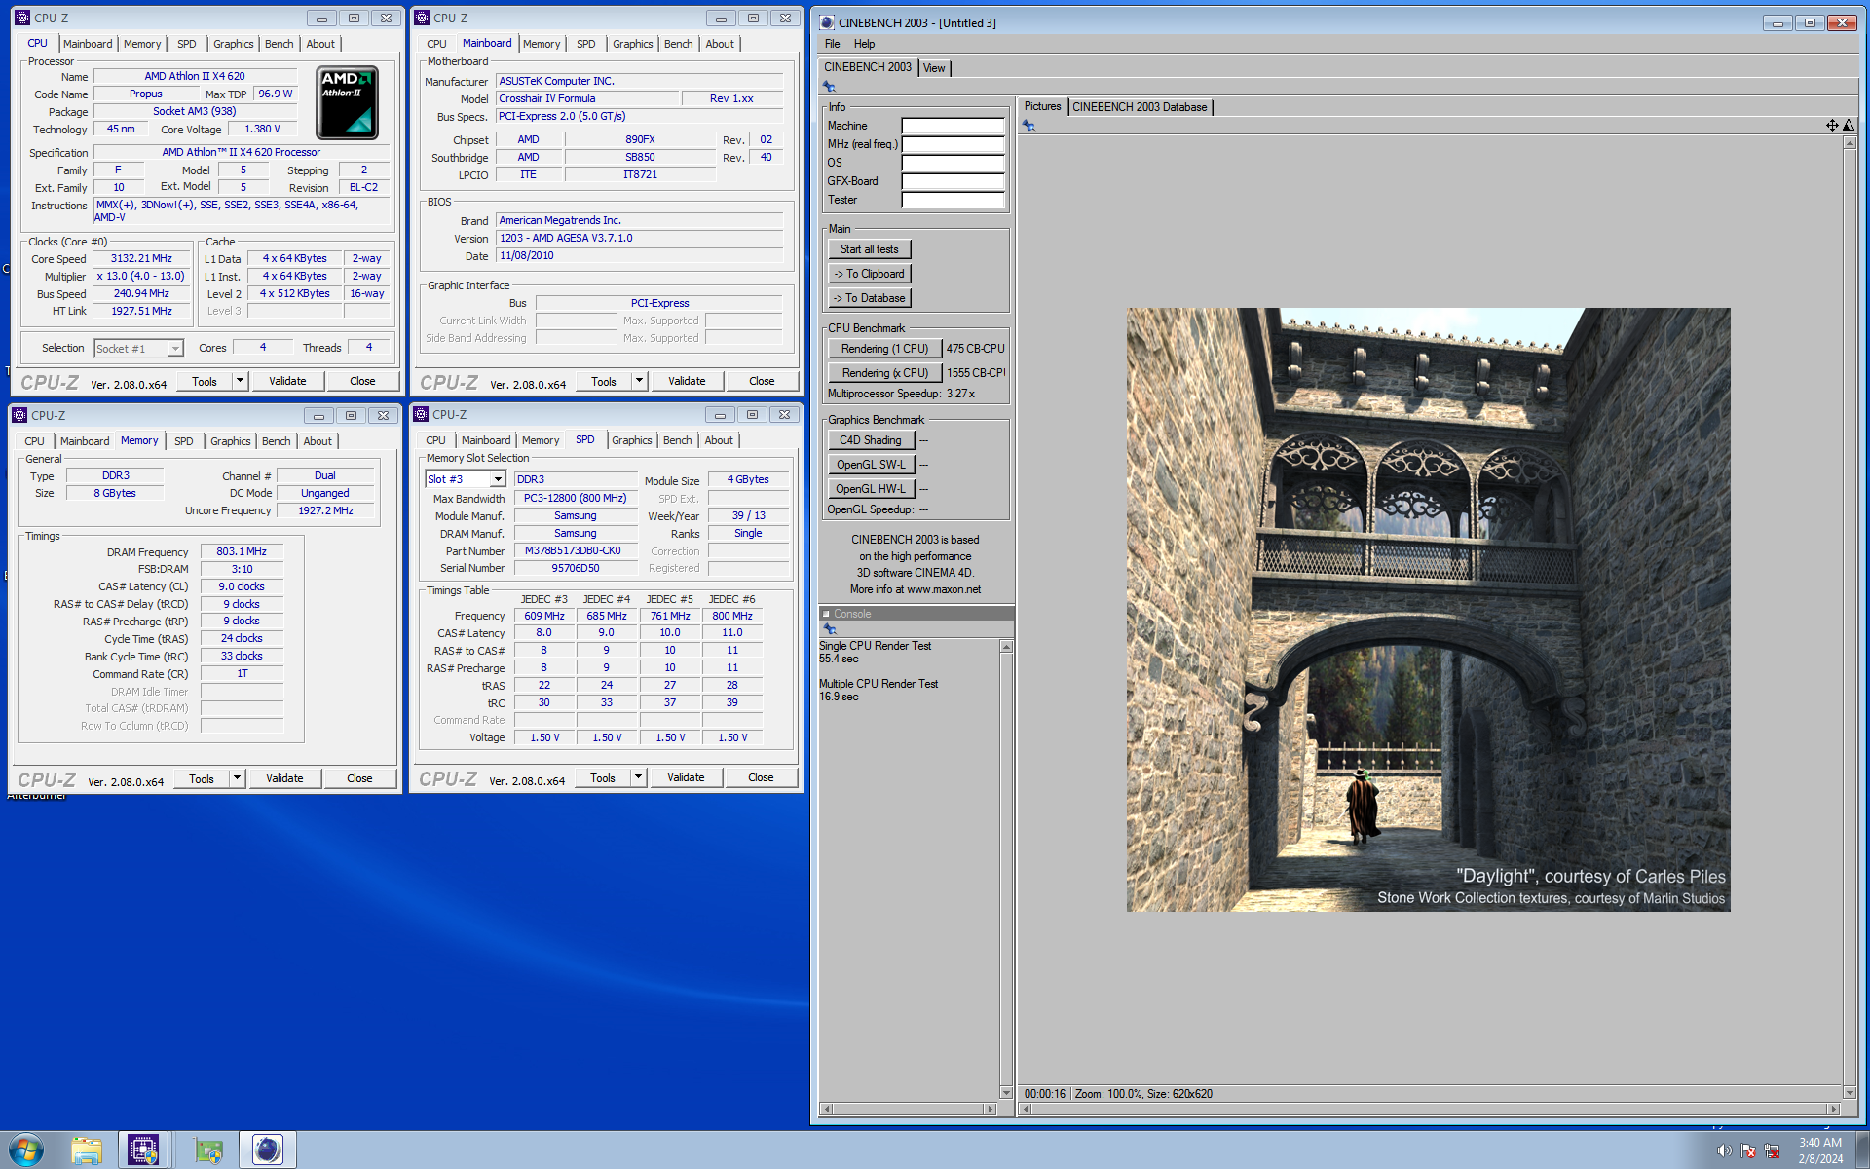Click into the Tester input field

(x=953, y=200)
